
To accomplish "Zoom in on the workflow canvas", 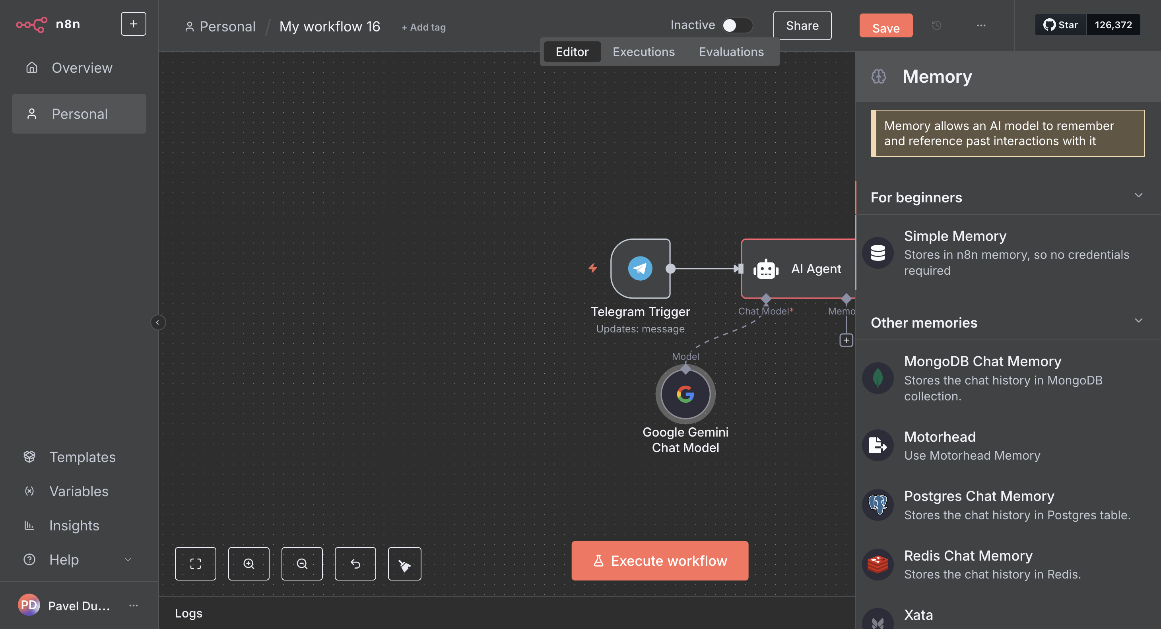I will [x=249, y=564].
